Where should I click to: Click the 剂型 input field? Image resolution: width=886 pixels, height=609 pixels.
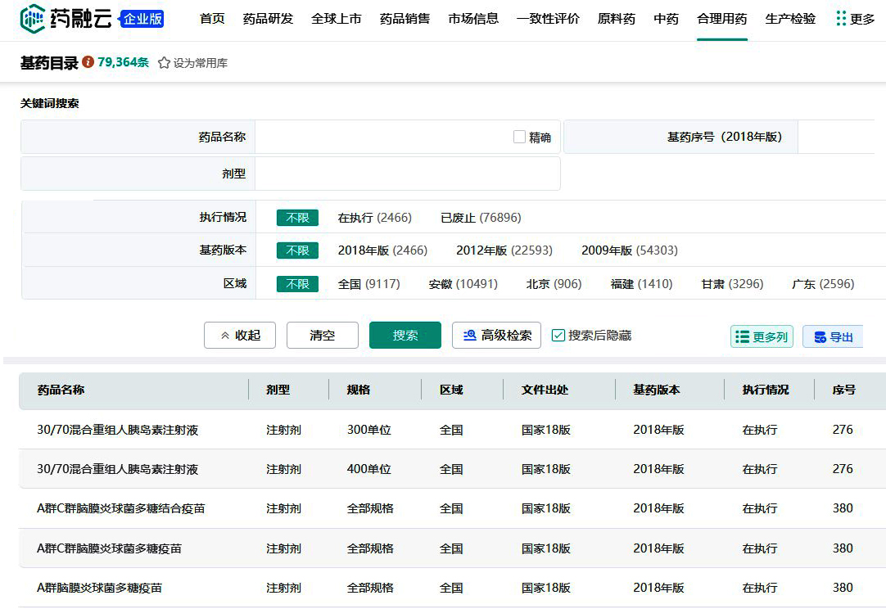click(x=407, y=174)
